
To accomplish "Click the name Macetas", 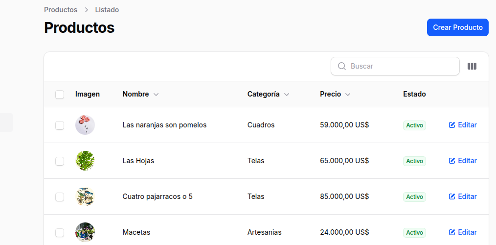I will click(136, 232).
